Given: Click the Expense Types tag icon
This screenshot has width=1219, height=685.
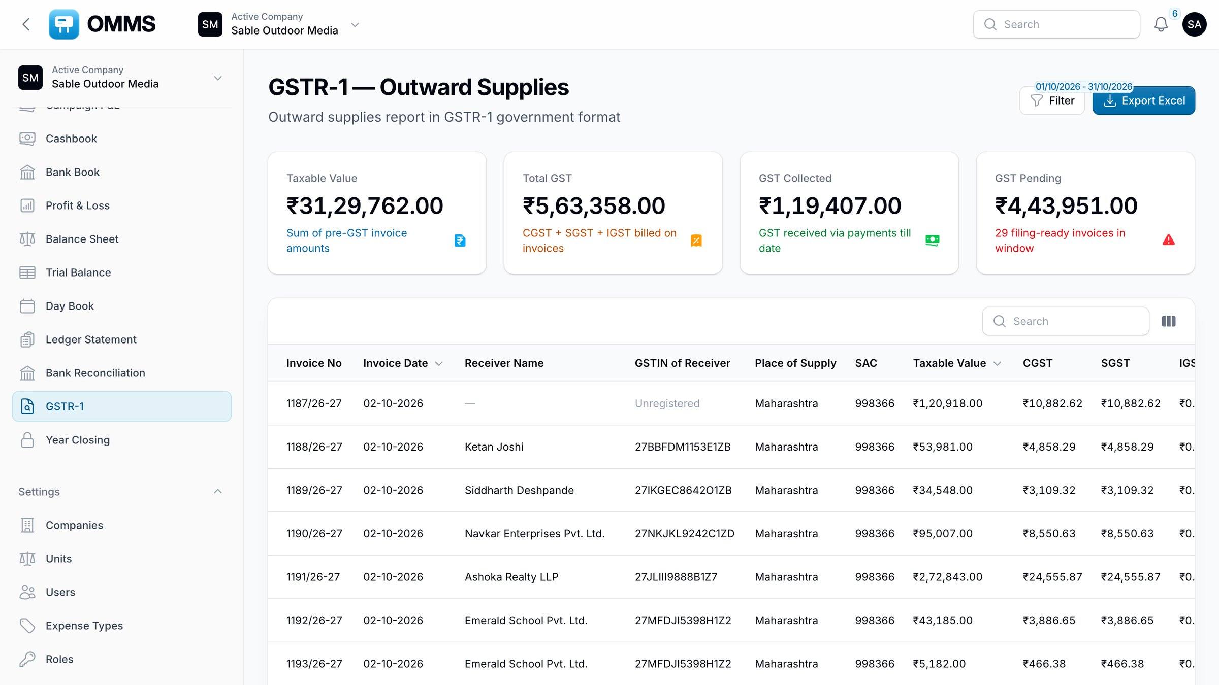Looking at the screenshot, I should (27, 626).
